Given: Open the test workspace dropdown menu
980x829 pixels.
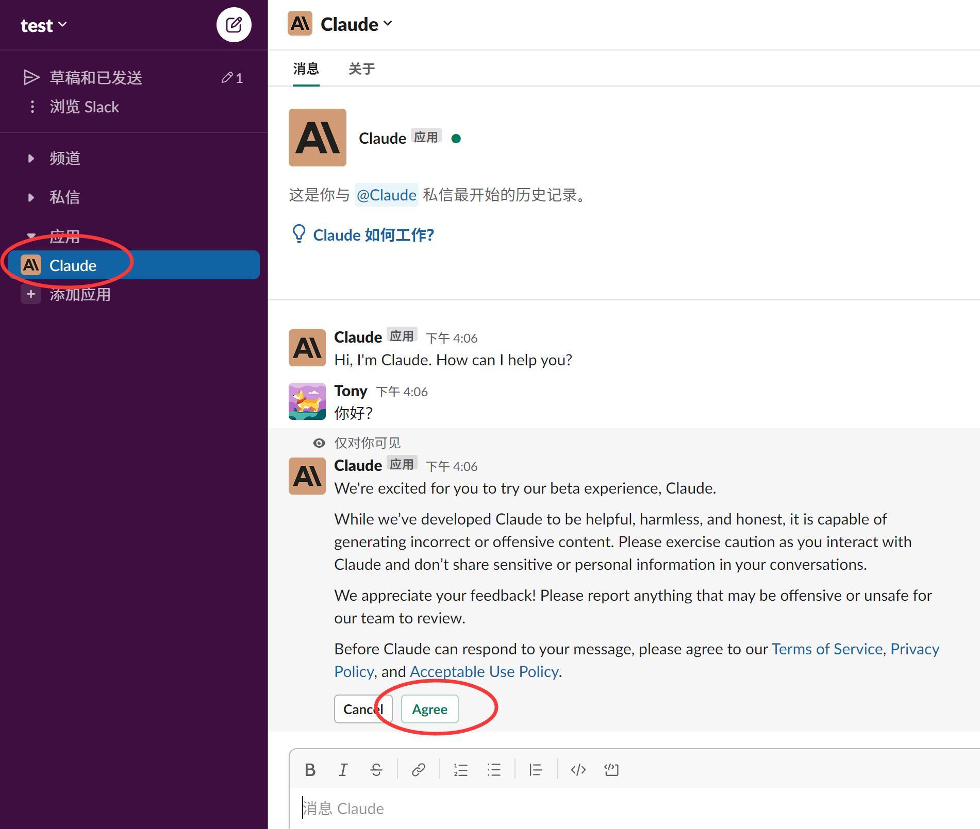Looking at the screenshot, I should coord(43,25).
